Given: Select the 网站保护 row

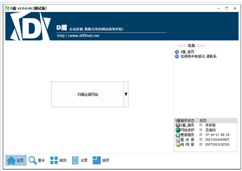Looking at the screenshot, I should coord(205,130).
